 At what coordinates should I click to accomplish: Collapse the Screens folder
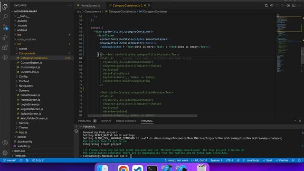point(24,91)
